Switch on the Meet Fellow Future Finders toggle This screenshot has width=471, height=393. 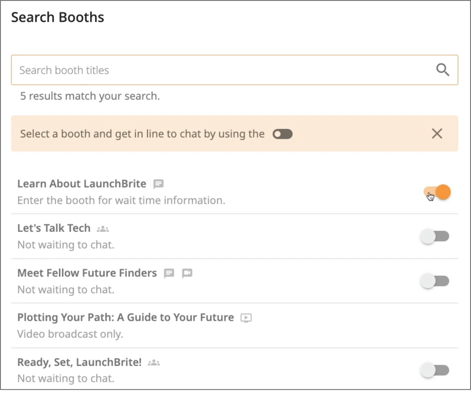pos(435,281)
